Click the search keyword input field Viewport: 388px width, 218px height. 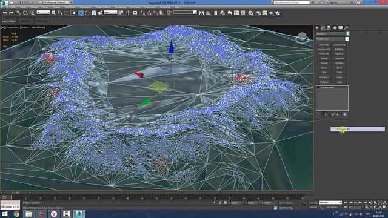[292, 2]
